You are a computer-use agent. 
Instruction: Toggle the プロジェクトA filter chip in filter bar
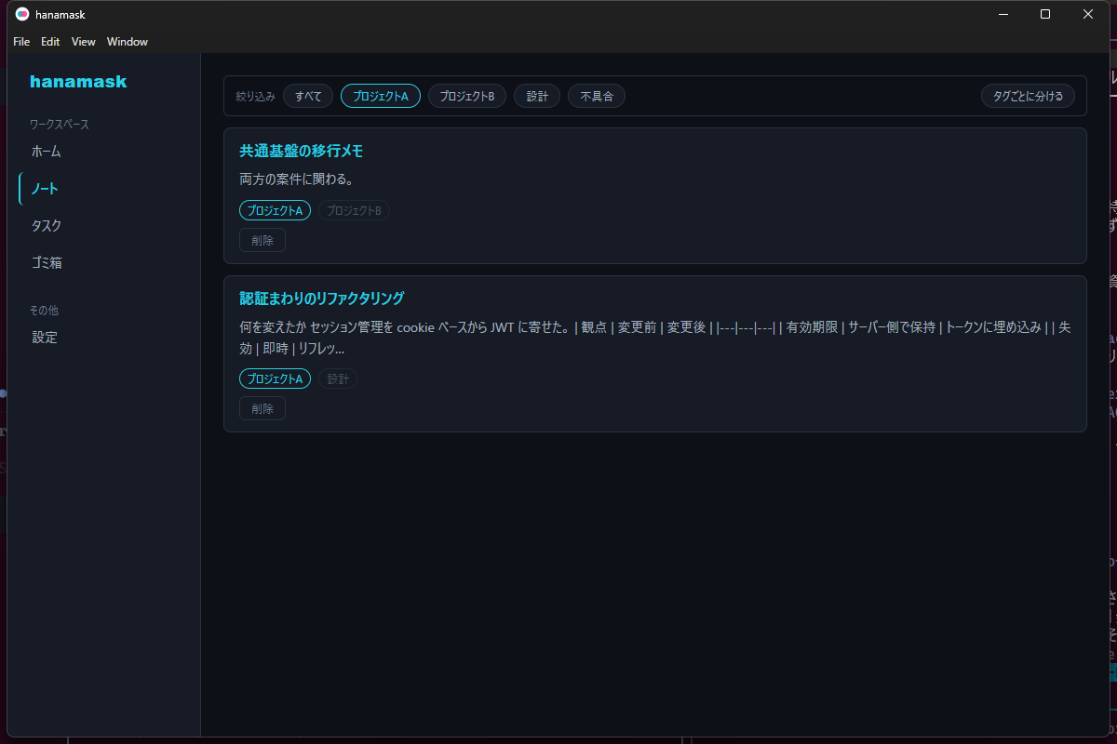[381, 96]
